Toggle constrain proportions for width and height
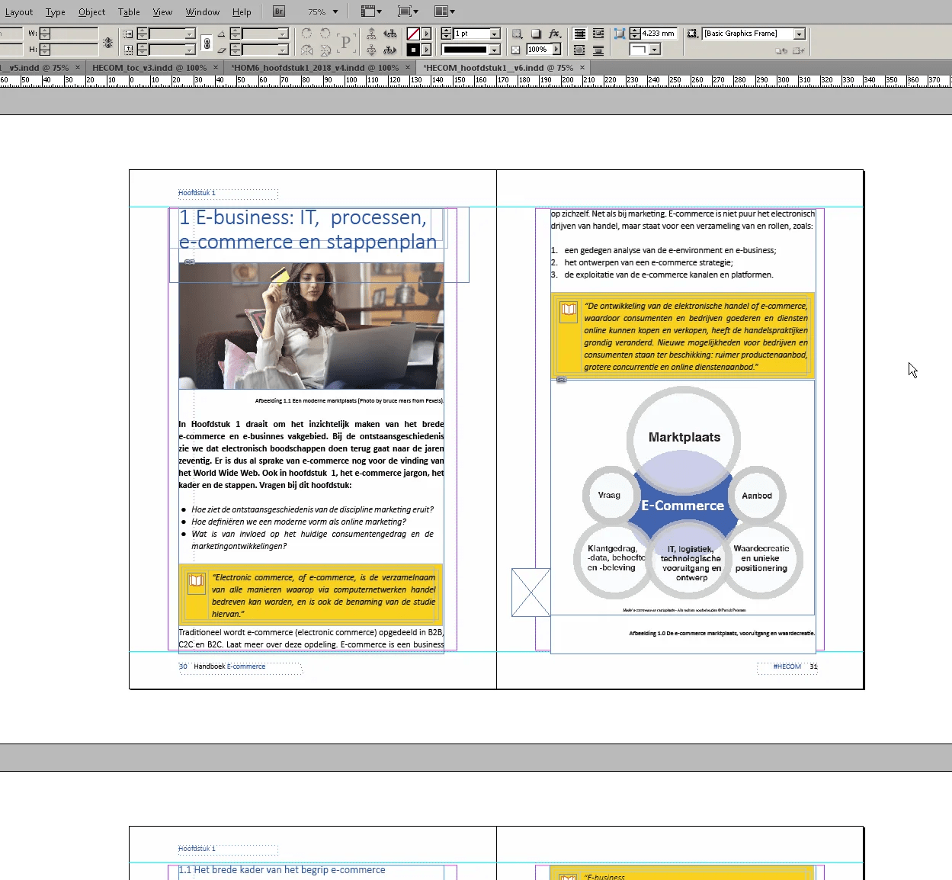 pos(108,43)
